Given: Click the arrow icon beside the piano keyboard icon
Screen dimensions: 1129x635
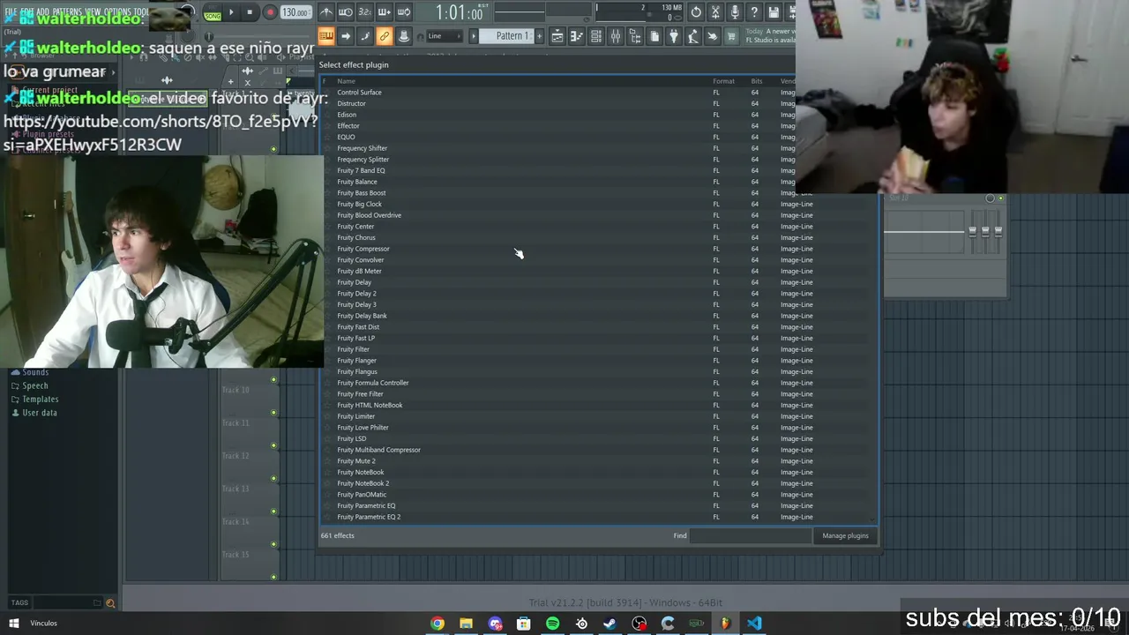Looking at the screenshot, I should click(346, 36).
